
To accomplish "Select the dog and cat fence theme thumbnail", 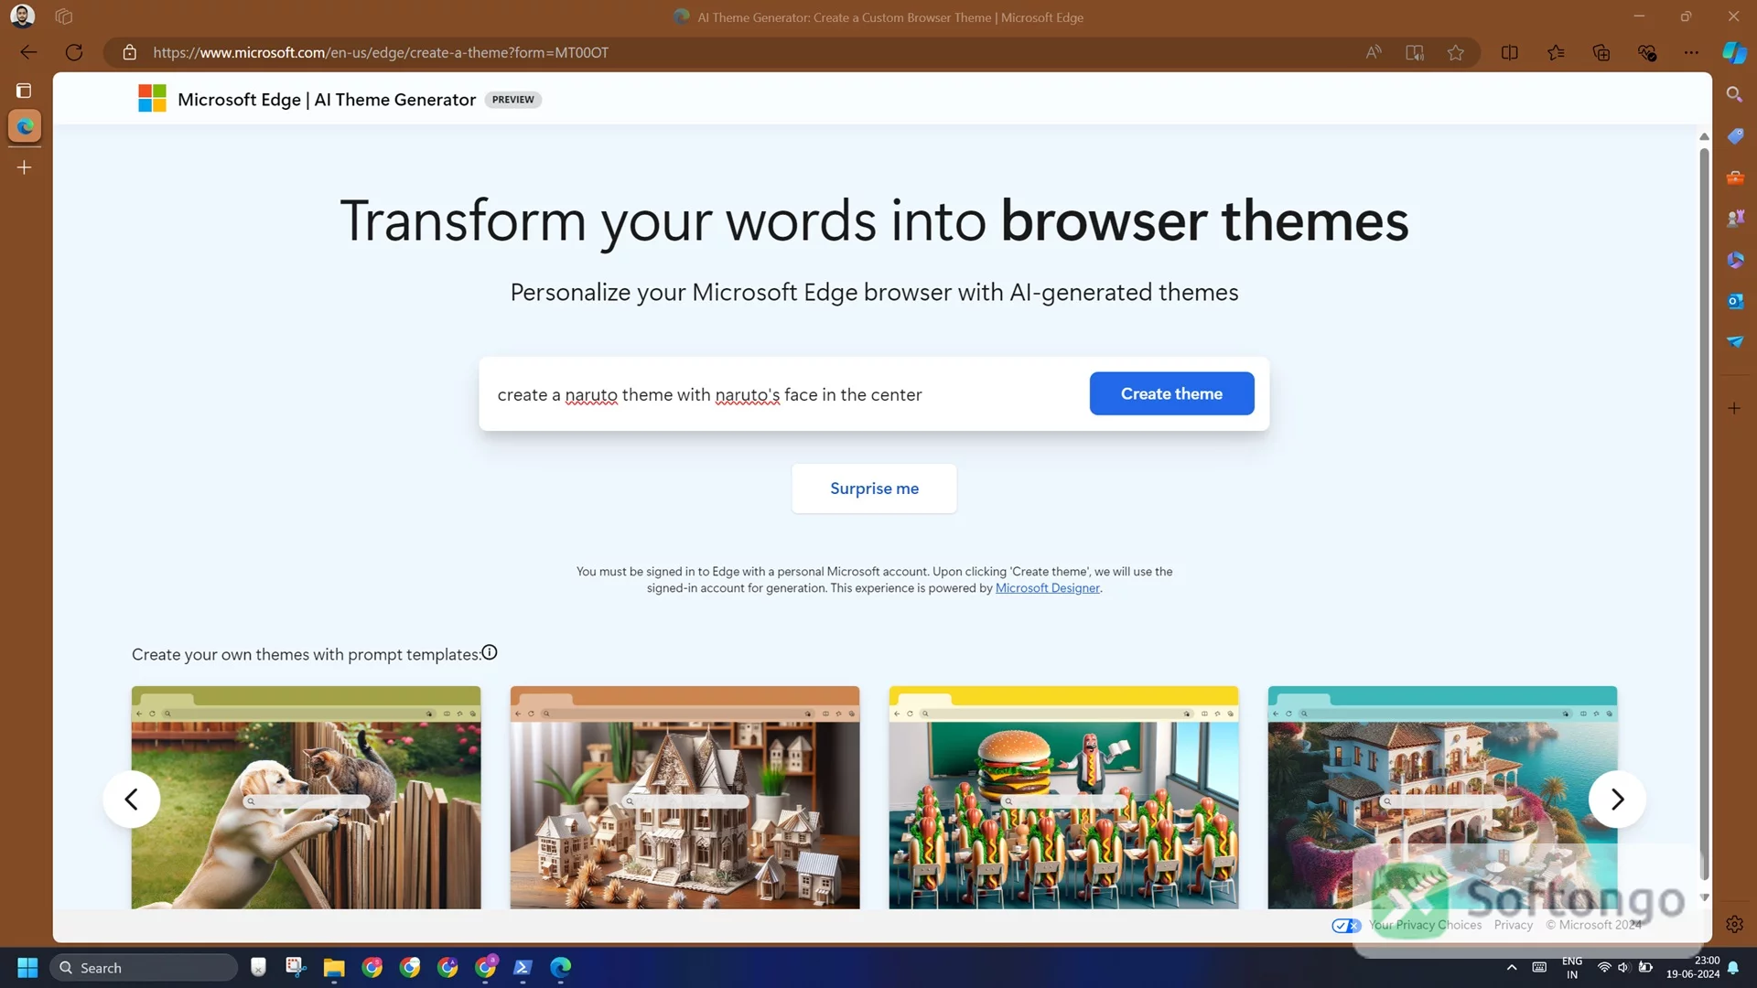I will point(306,798).
